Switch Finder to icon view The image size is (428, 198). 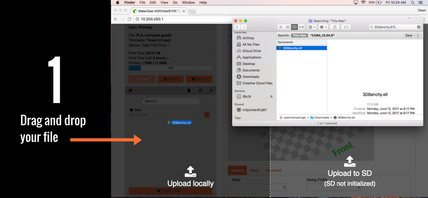[281, 27]
